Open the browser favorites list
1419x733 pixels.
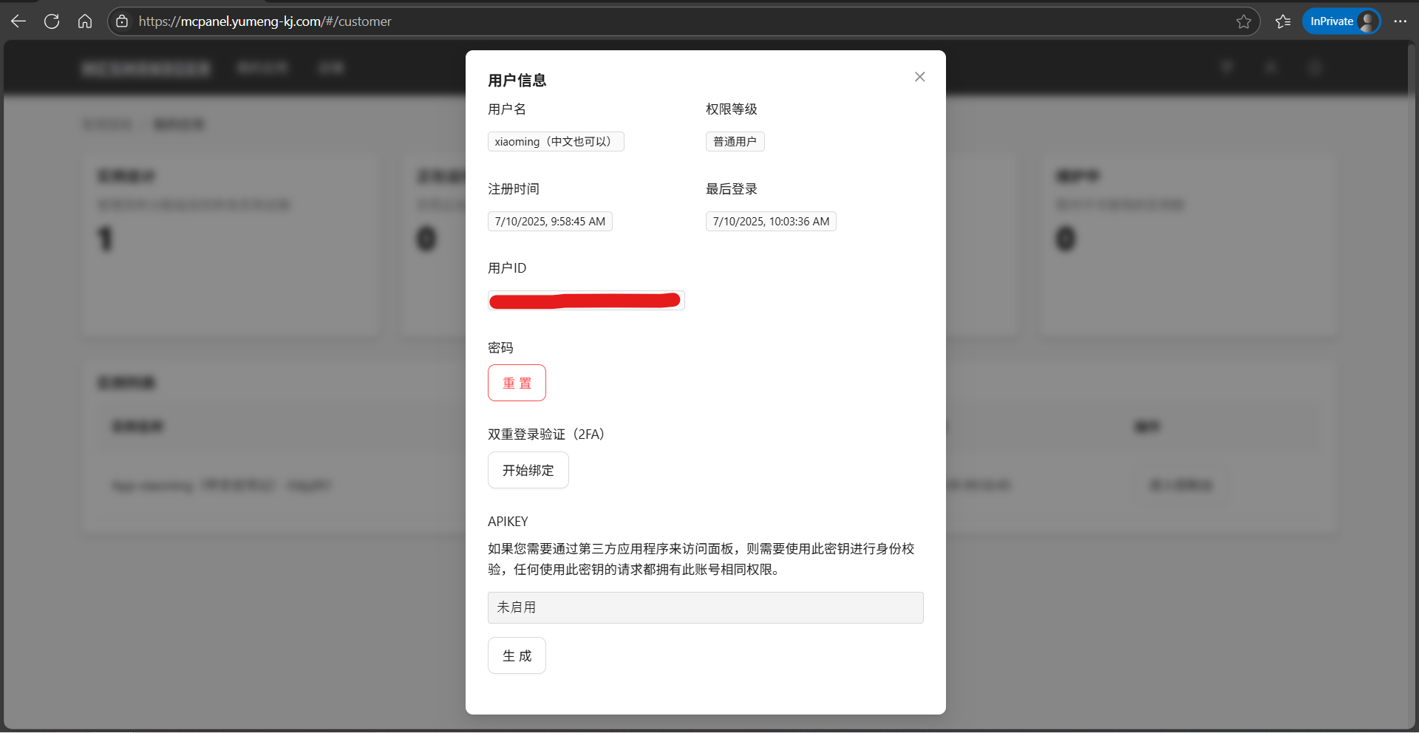tap(1283, 21)
